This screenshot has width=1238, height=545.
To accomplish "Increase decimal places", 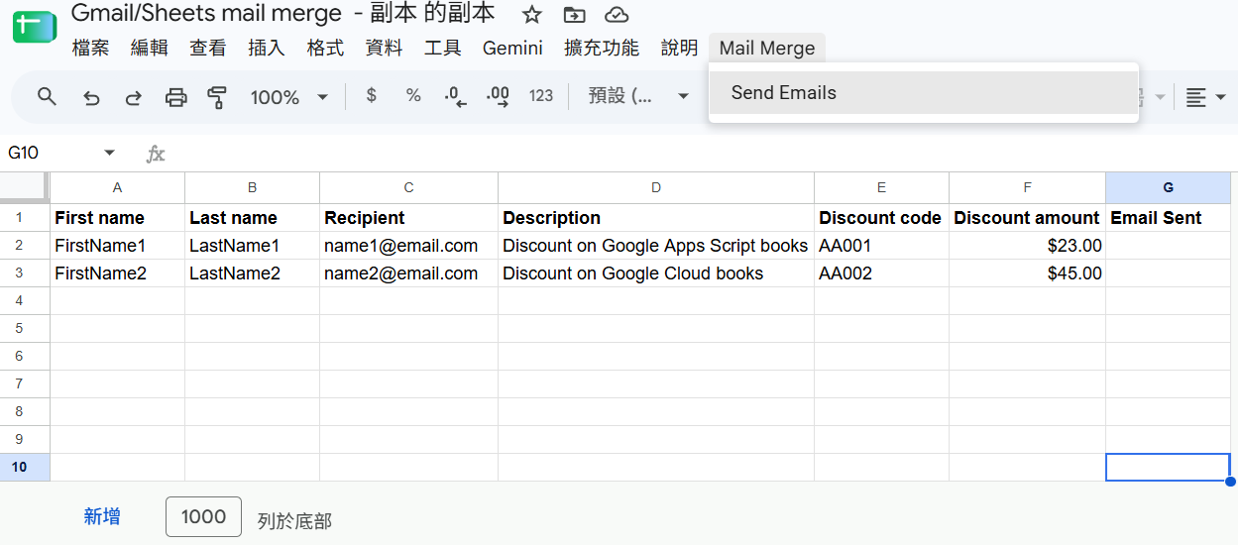I will click(x=498, y=96).
